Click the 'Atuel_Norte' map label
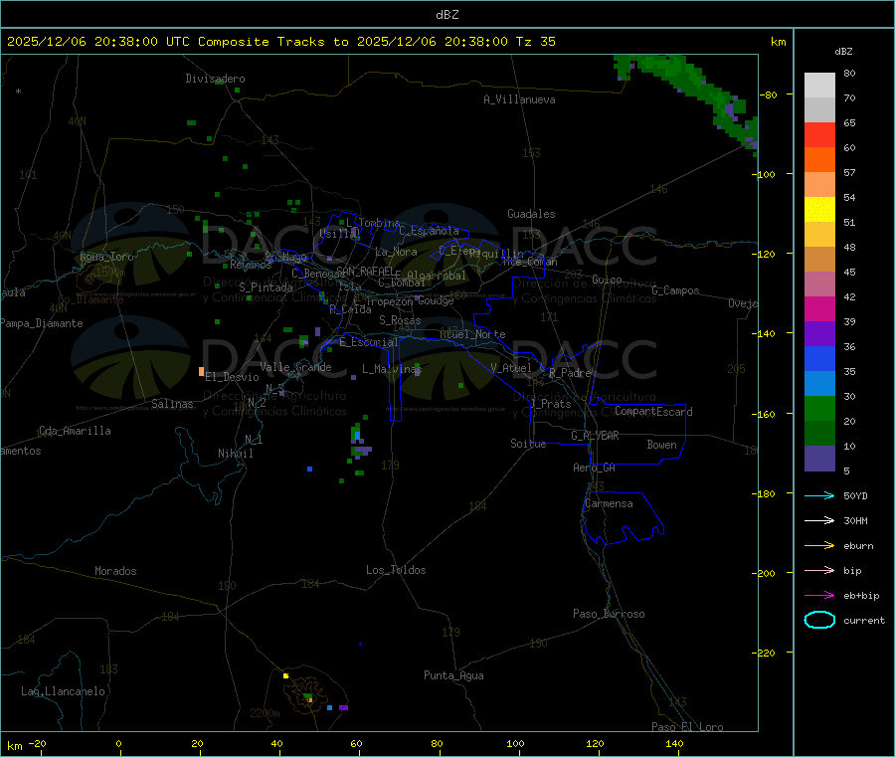Image resolution: width=895 pixels, height=757 pixels. pos(472,334)
